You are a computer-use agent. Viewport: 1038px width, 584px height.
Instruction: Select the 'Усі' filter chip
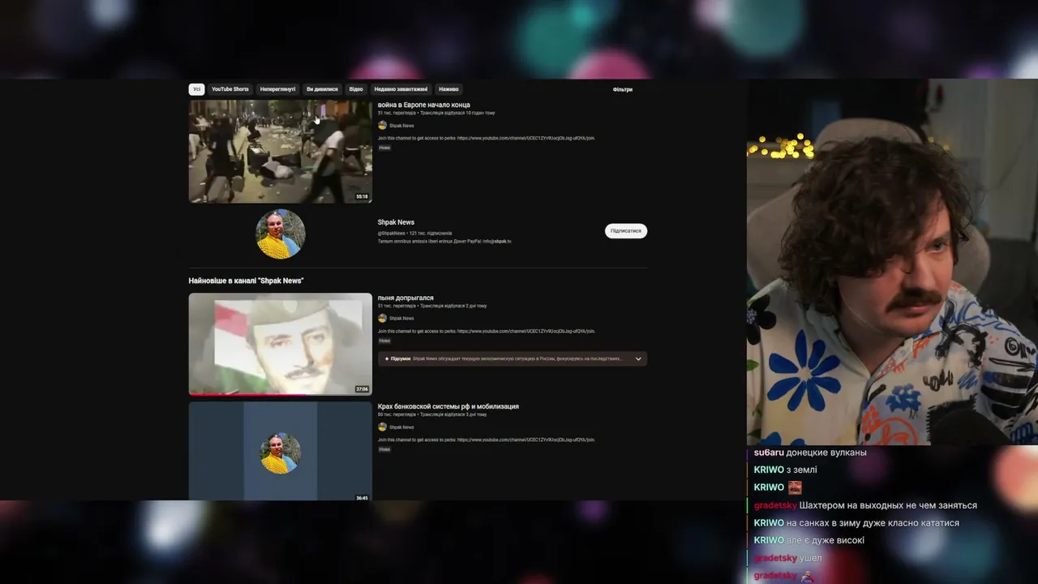[x=196, y=89]
